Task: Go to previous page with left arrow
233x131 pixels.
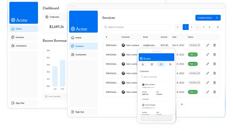Action: (178, 27)
